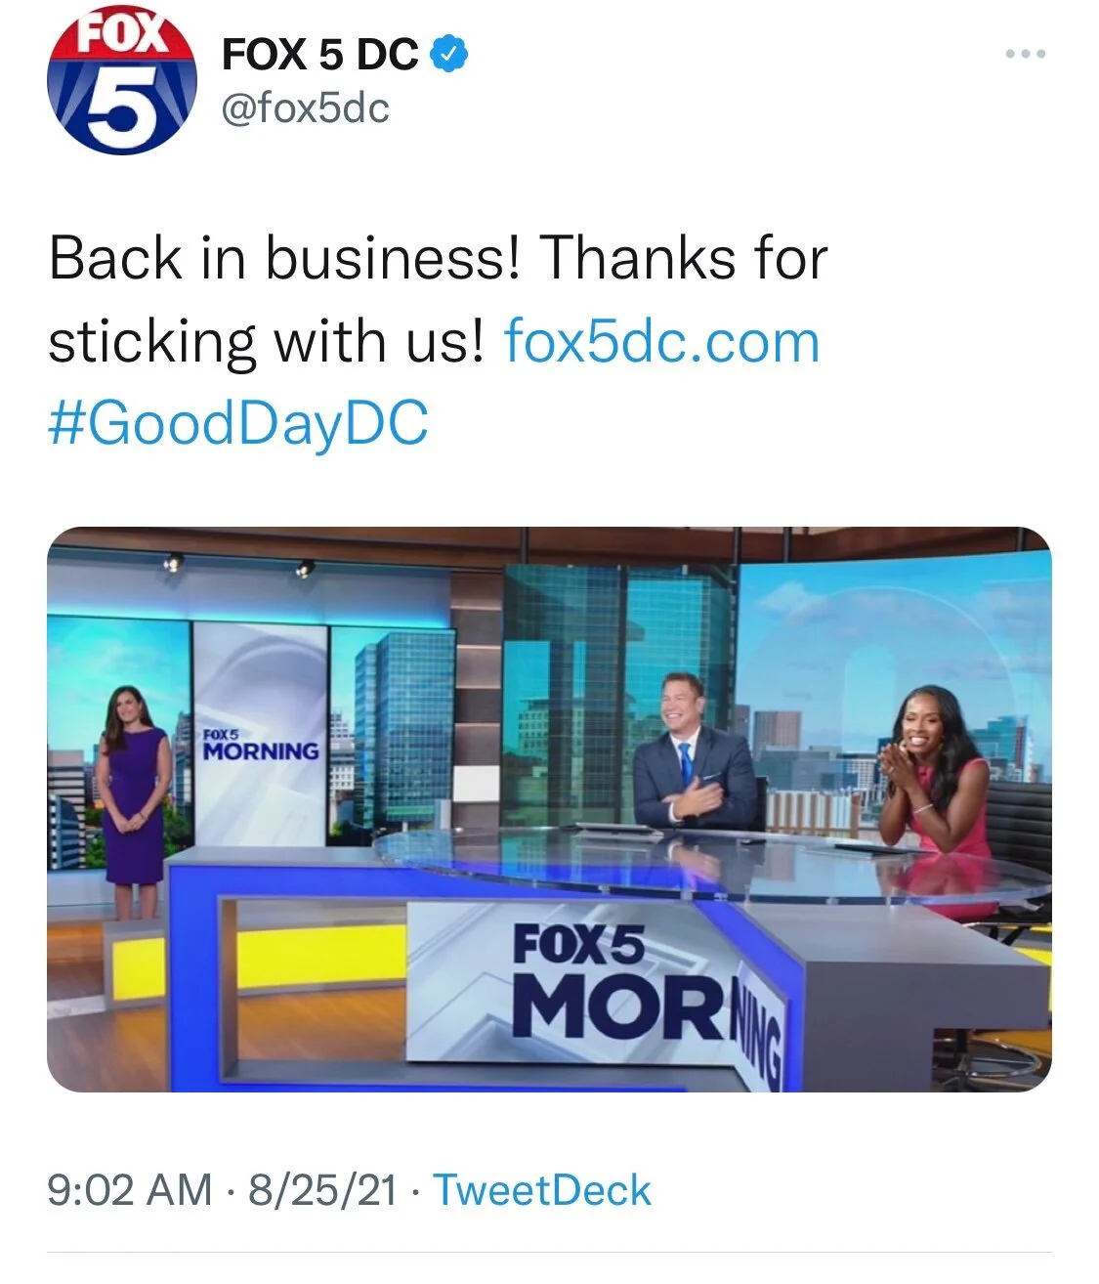Viewport: 1099px width, 1284px height.
Task: Open the @fox5dc handle
Action: coord(306,108)
